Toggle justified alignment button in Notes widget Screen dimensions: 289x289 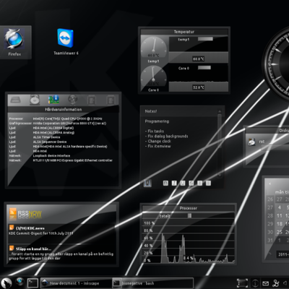(x=208, y=184)
